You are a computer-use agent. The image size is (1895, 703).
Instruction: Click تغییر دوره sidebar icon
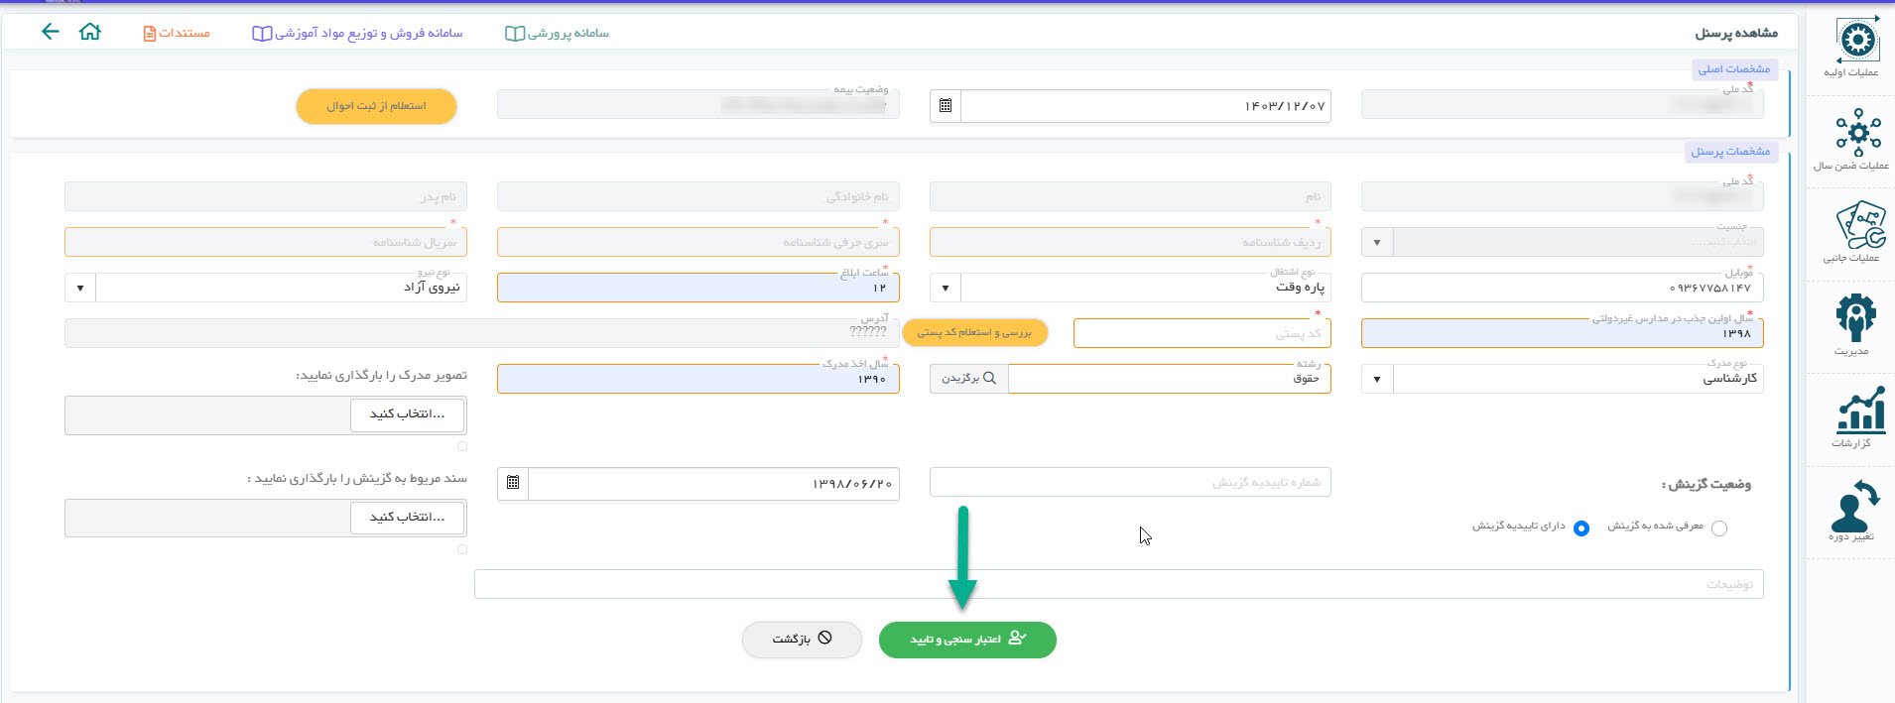pyautogui.click(x=1853, y=509)
